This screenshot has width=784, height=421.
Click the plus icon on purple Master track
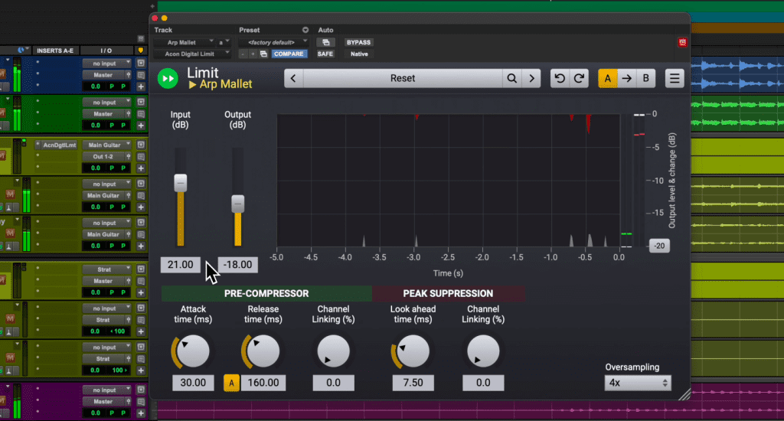click(141, 413)
